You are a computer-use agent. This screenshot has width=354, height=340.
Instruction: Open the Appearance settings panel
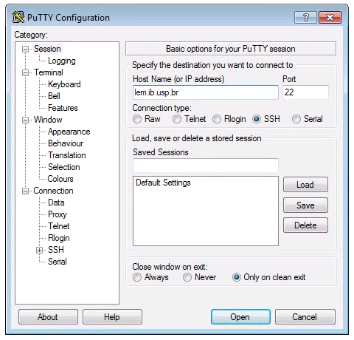[x=69, y=132]
